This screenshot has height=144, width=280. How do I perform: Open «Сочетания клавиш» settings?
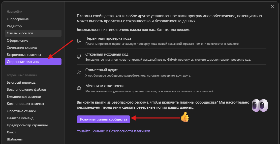[22, 47]
